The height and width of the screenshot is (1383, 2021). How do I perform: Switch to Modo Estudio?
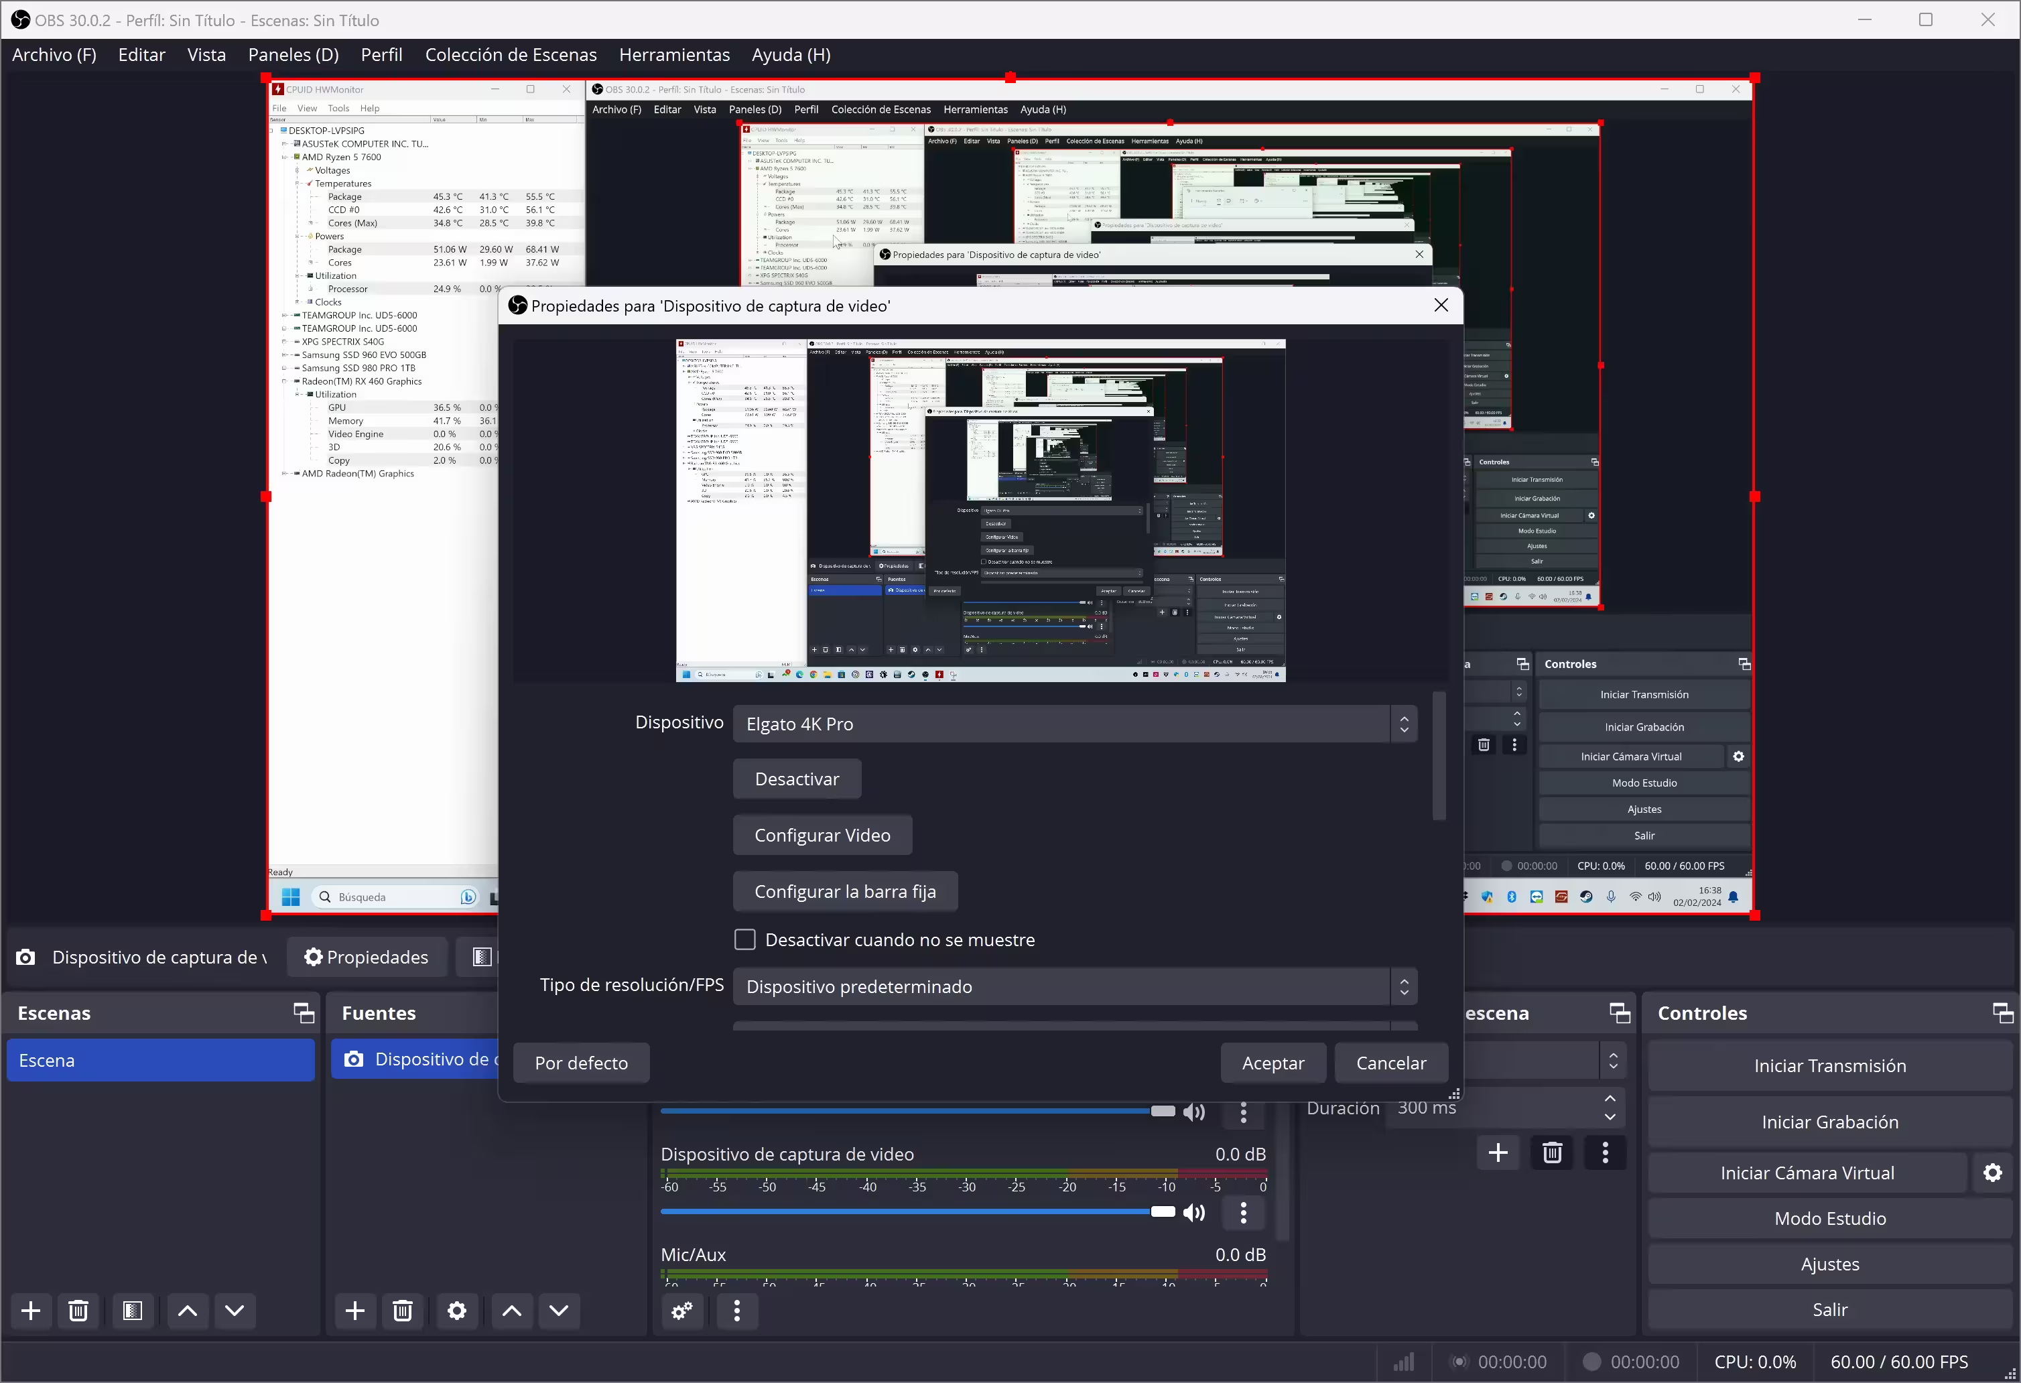click(1831, 1219)
